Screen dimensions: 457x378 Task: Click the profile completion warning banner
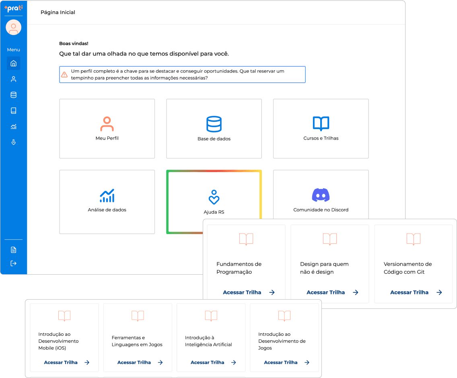point(182,74)
